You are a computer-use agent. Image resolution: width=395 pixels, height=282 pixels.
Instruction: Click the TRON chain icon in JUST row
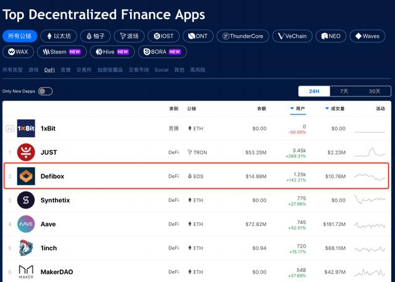click(189, 152)
